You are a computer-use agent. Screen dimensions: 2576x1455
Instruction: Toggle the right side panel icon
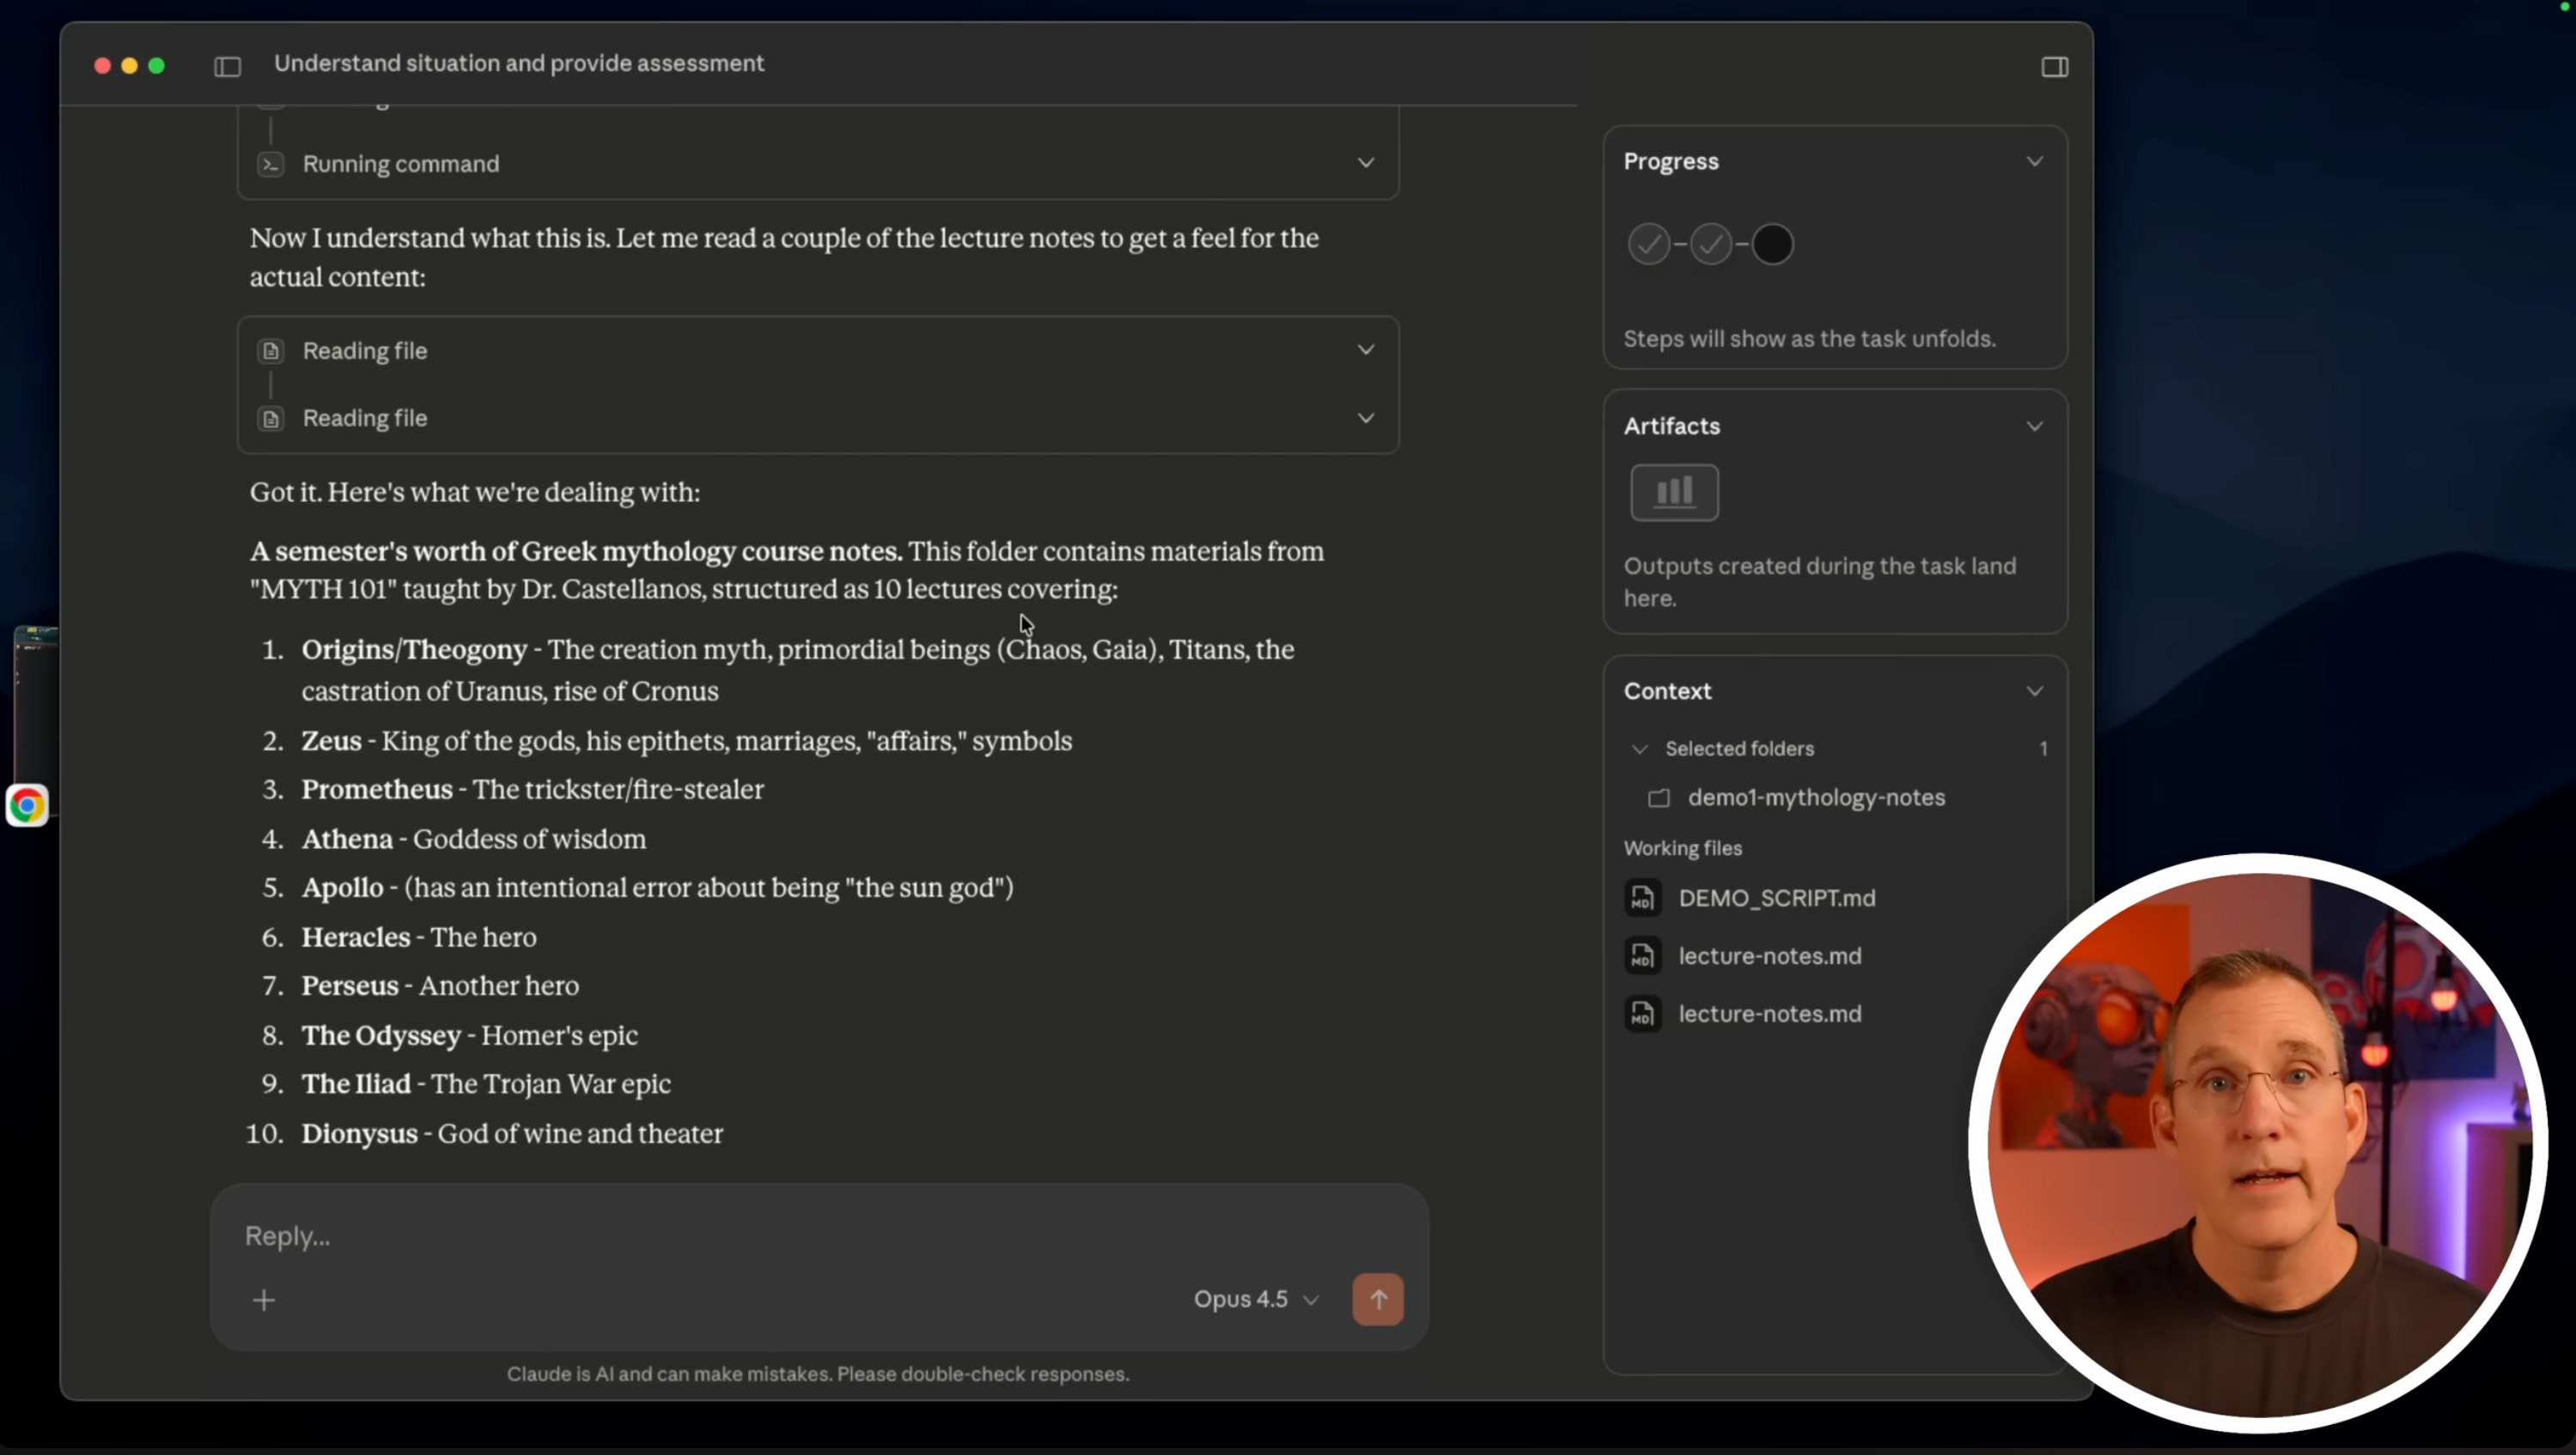pos(2054,67)
